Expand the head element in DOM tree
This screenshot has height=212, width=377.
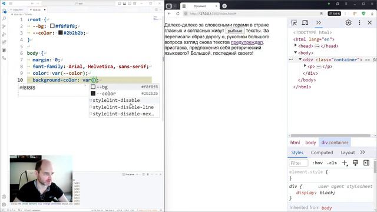296,45
